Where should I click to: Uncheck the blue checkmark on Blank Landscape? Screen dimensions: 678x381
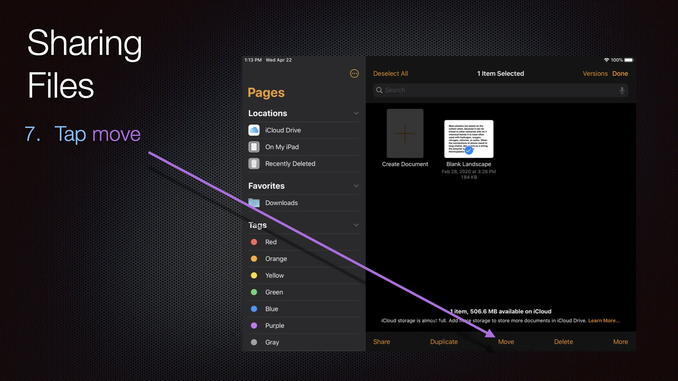(x=469, y=150)
